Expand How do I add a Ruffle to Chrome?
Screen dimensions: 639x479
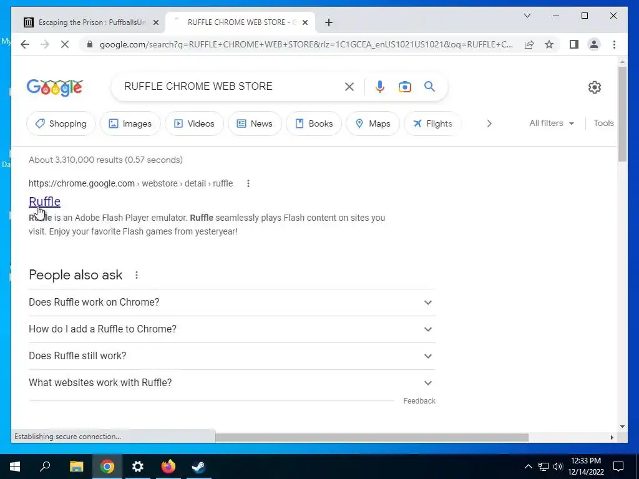click(232, 329)
